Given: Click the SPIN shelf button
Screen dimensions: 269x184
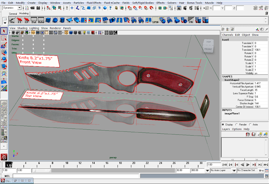Looking at the screenshot, I should click(x=155, y=21).
